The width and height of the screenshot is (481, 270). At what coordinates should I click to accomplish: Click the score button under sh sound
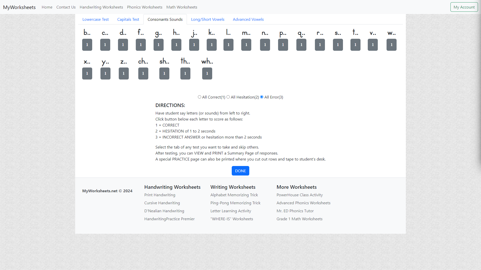164,73
